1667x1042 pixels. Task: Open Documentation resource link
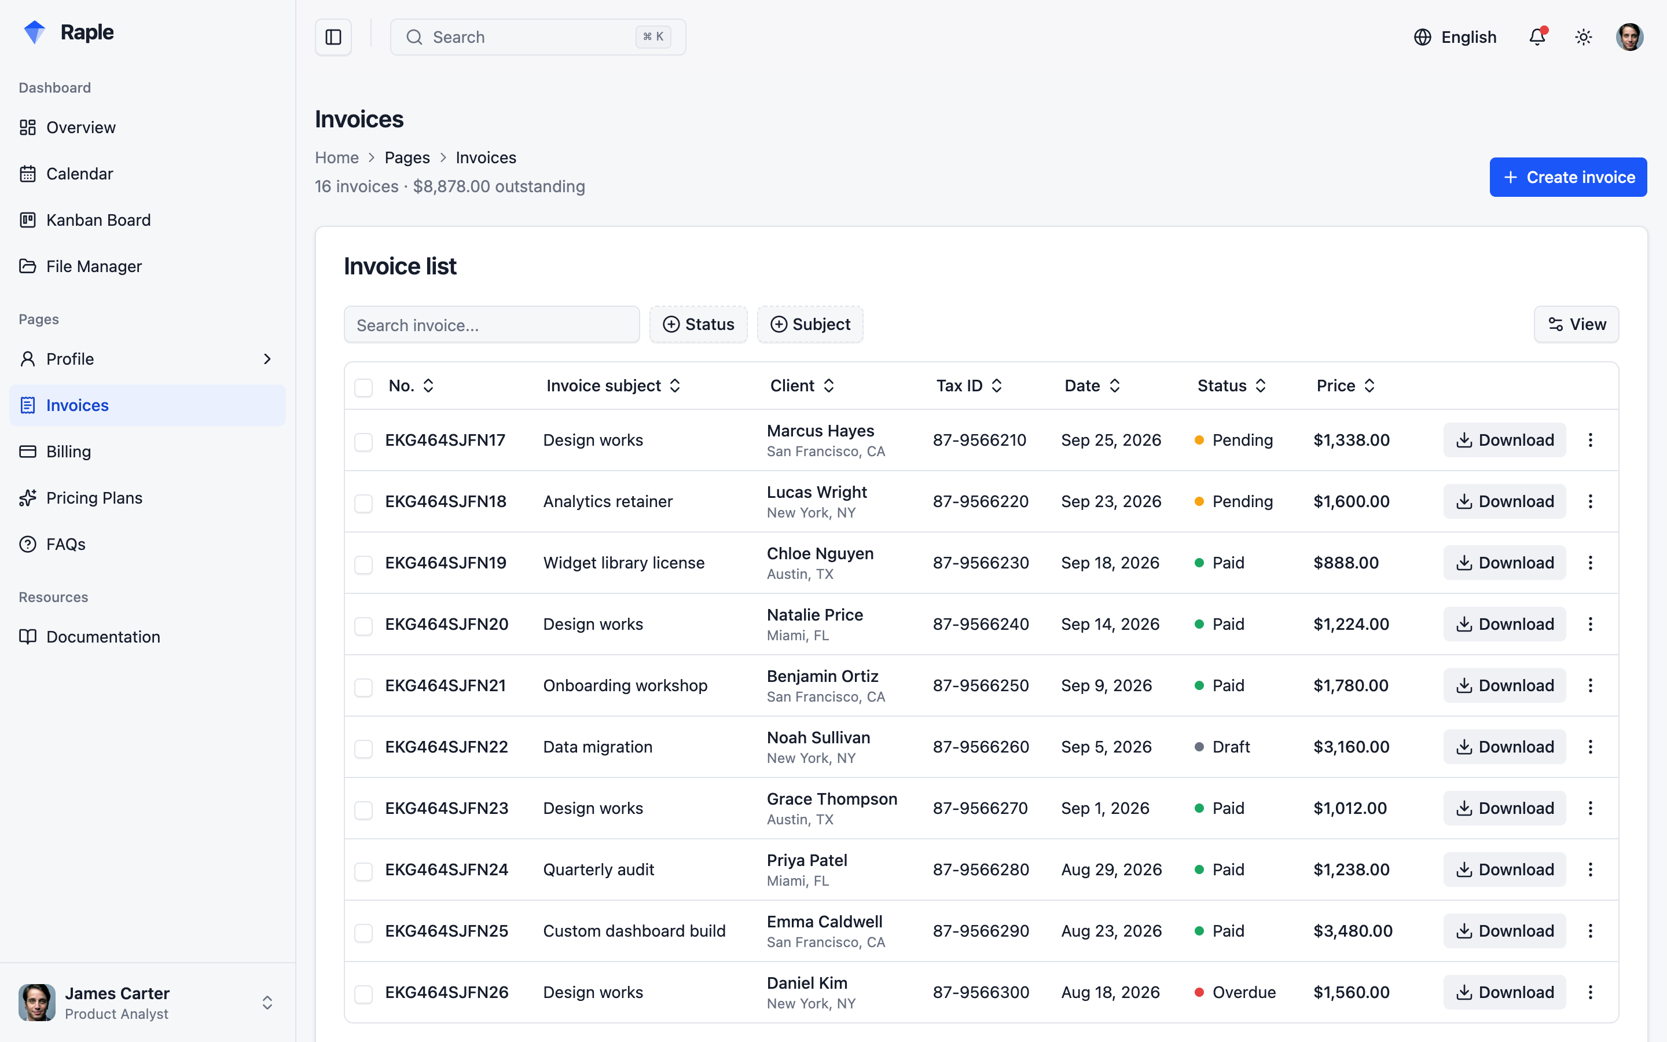(148, 637)
